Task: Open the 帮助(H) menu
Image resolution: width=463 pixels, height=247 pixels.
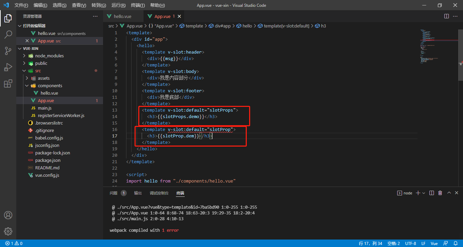Action: (157, 5)
